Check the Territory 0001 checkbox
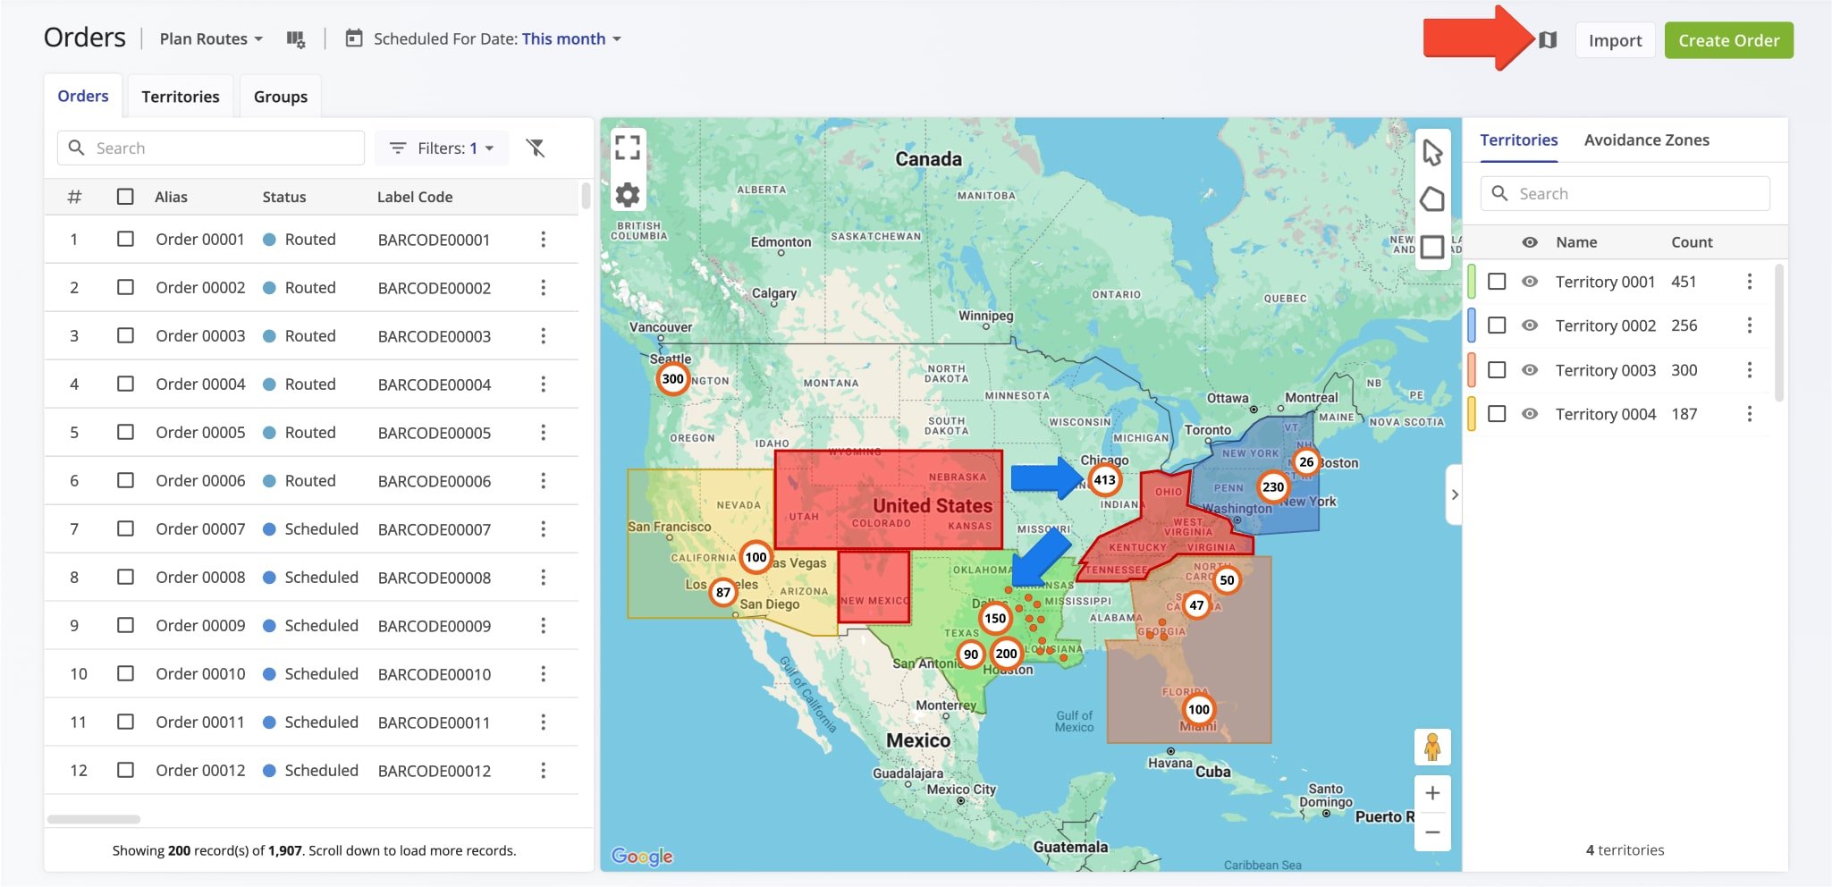1832x887 pixels. tap(1497, 282)
